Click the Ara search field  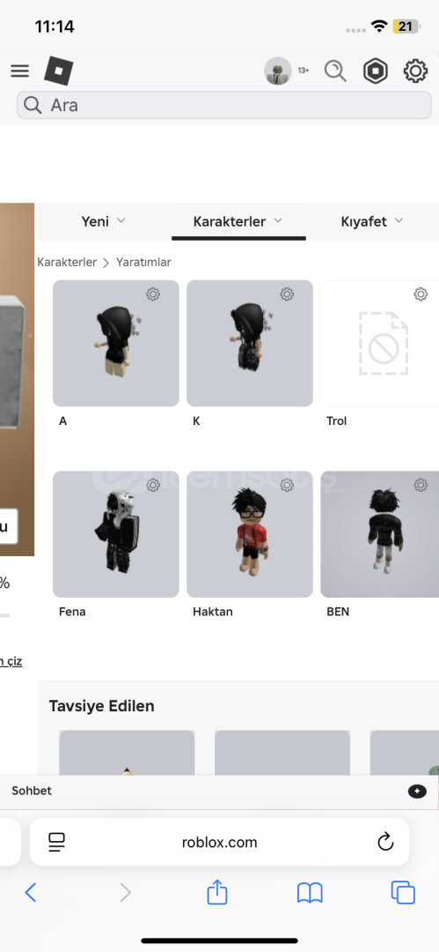pyautogui.click(x=224, y=105)
